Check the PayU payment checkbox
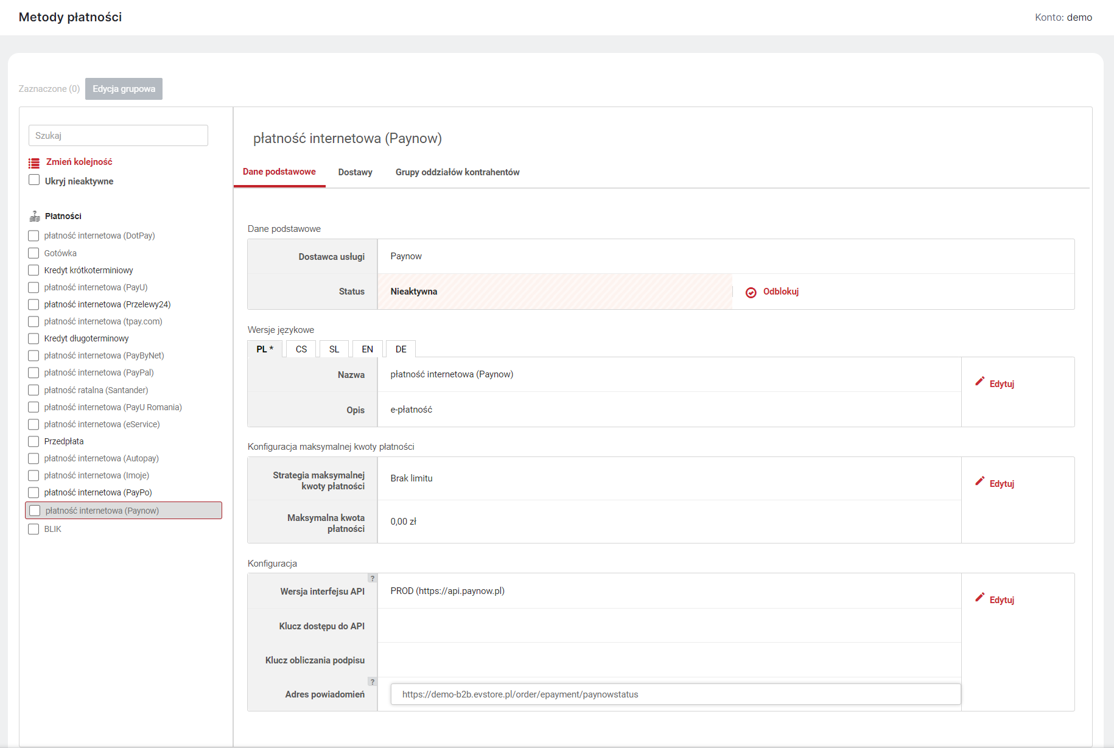 click(x=33, y=287)
